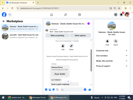The image size is (133, 100).
Task: Reload the page in Chrome
Action: click(x=12, y=8)
